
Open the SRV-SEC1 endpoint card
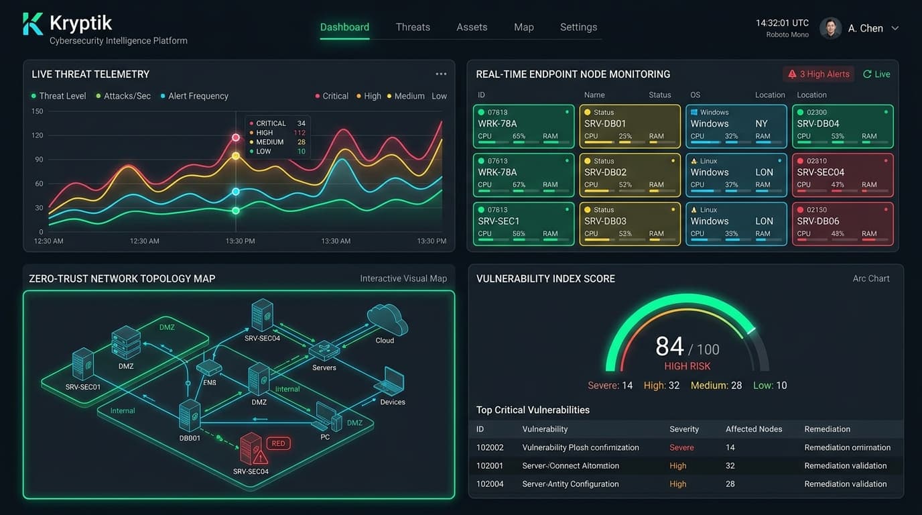click(x=523, y=224)
